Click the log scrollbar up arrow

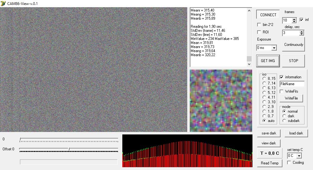point(249,11)
